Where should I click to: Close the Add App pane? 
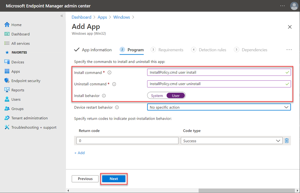click(290, 27)
